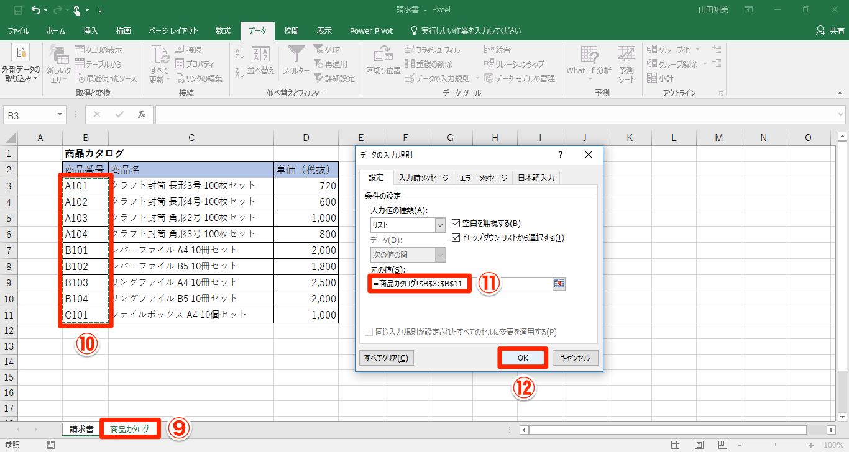Switch to the エラー メッセージ dialog tab

[x=484, y=178]
